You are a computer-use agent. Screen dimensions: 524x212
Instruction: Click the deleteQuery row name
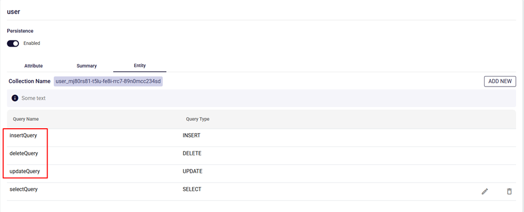[x=24, y=154]
